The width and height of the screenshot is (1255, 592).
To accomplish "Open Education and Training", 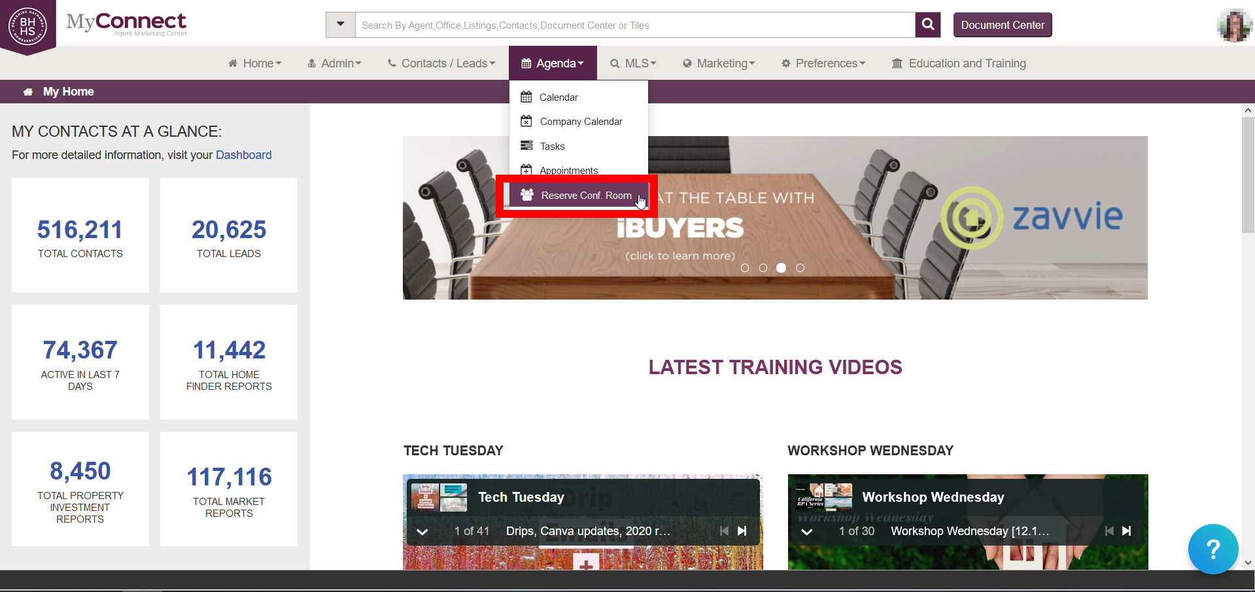I will [x=959, y=63].
